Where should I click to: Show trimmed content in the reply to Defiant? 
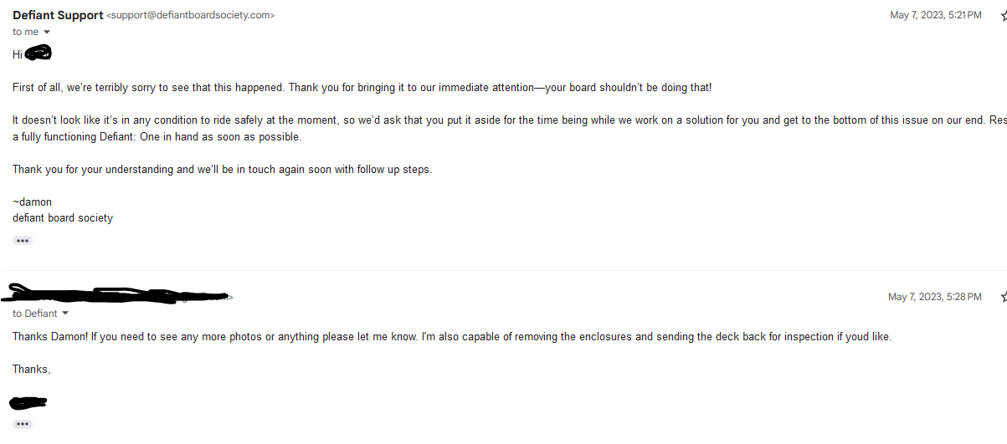tap(23, 424)
